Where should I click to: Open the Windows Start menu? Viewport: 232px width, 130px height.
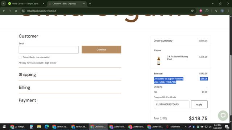tap(4, 127)
